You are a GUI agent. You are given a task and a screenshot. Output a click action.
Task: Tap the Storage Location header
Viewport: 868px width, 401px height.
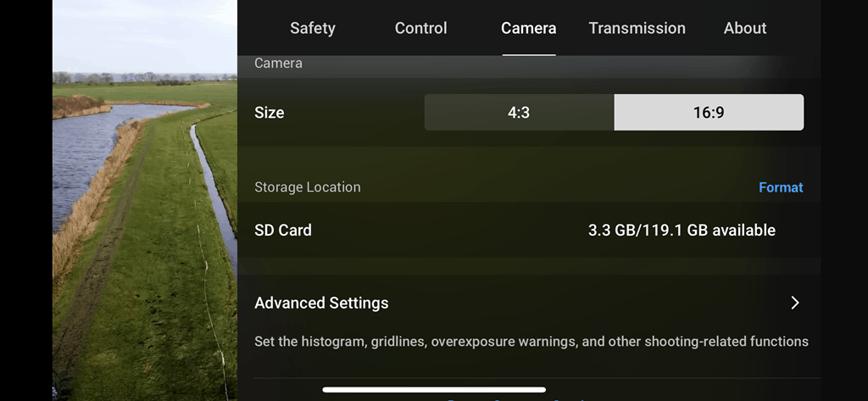308,187
